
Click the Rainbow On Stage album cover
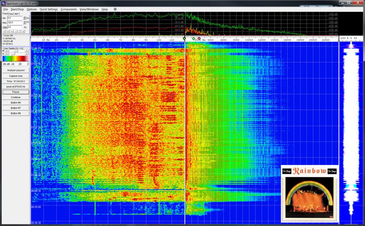point(309,194)
